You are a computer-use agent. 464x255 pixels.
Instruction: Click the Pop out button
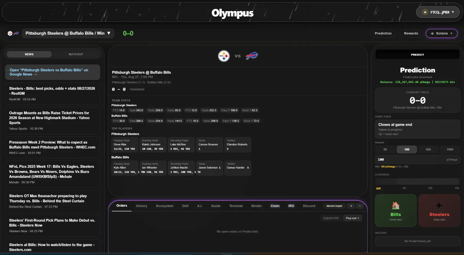(352, 218)
